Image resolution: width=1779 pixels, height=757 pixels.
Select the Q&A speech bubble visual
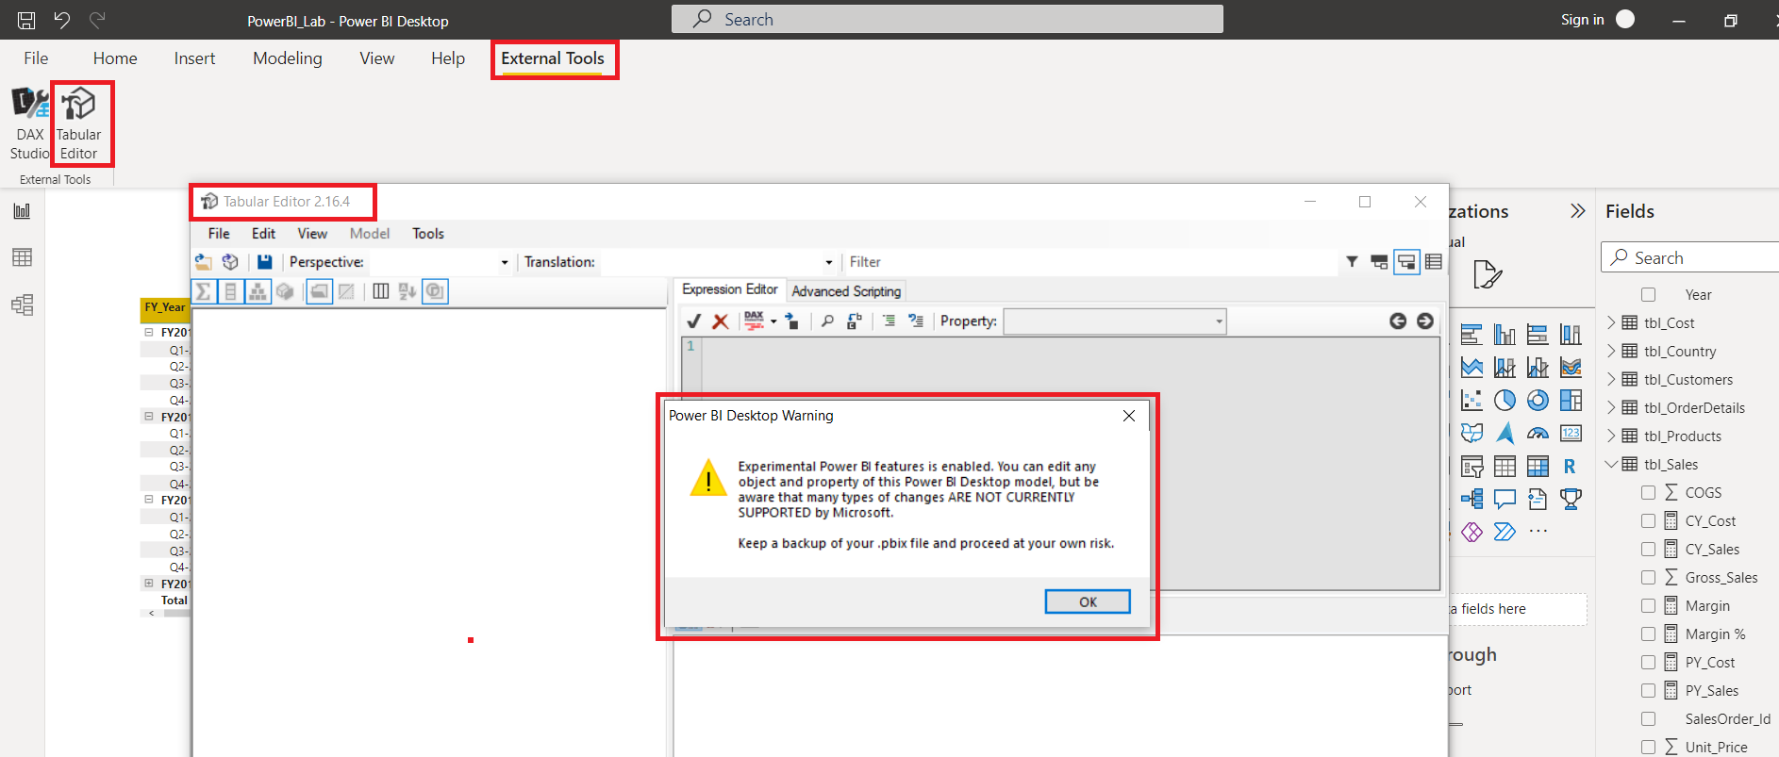(x=1505, y=499)
